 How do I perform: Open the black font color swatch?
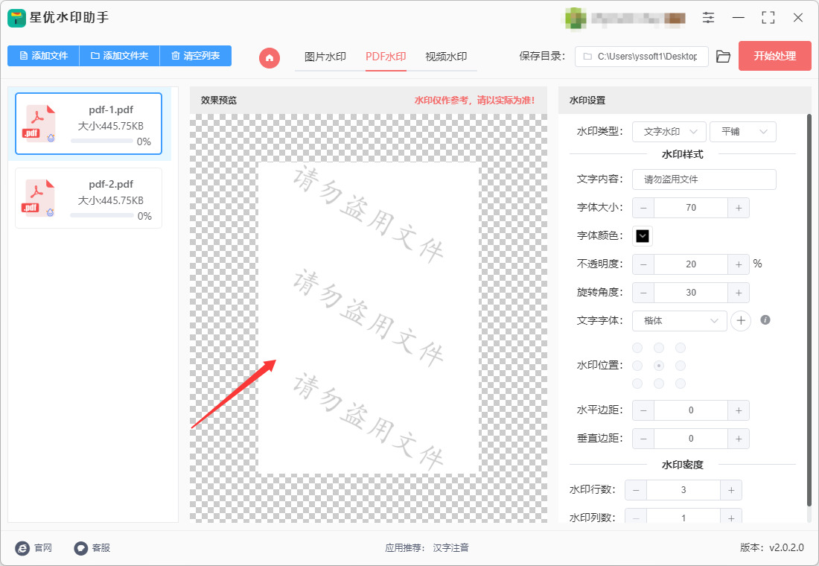643,235
